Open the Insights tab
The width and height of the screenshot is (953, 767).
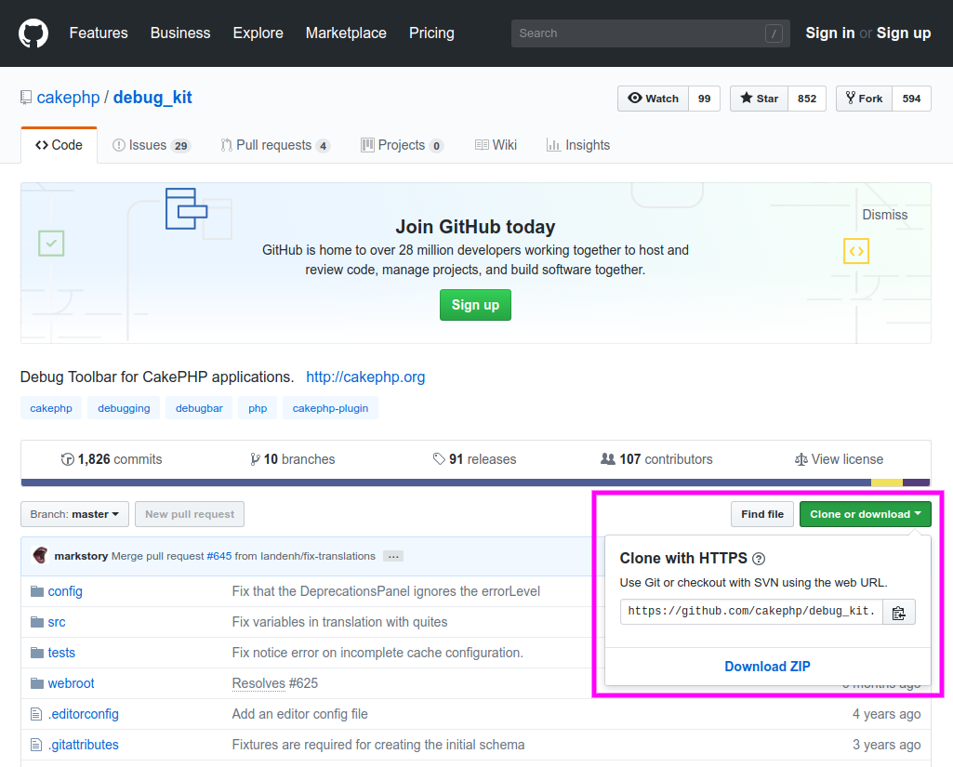pyautogui.click(x=578, y=145)
